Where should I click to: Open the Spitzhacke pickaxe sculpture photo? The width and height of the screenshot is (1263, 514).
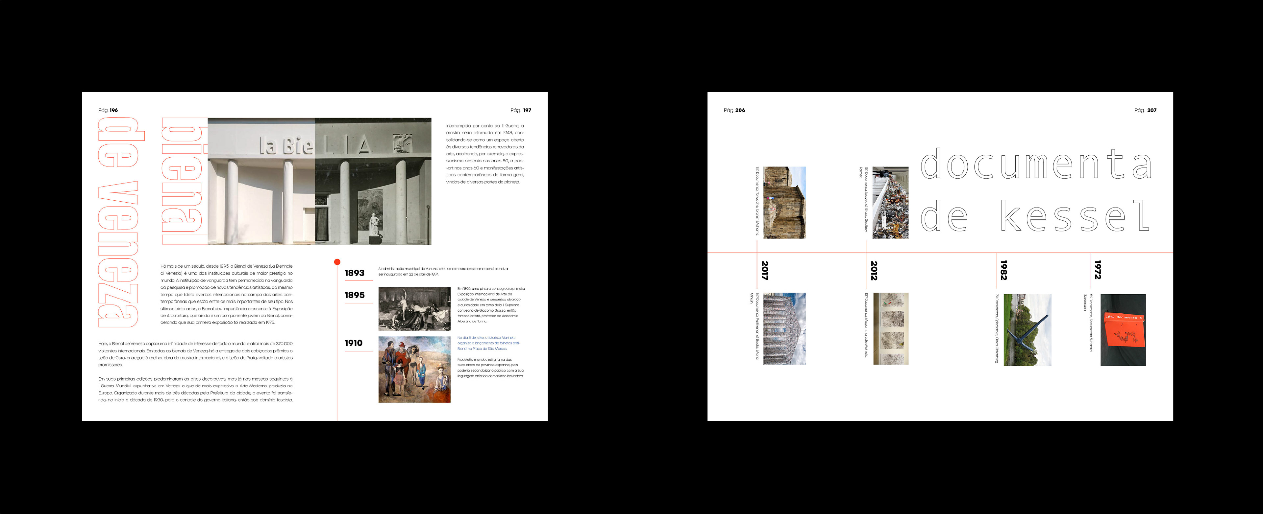click(x=1027, y=330)
